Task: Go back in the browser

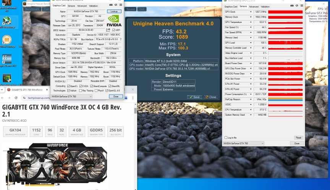Action: 3,98
